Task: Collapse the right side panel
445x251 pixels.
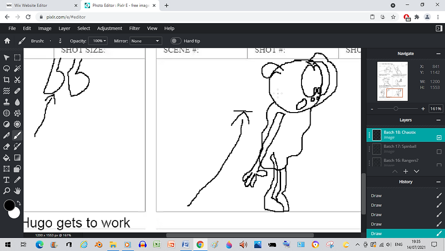Action: pyautogui.click(x=439, y=28)
